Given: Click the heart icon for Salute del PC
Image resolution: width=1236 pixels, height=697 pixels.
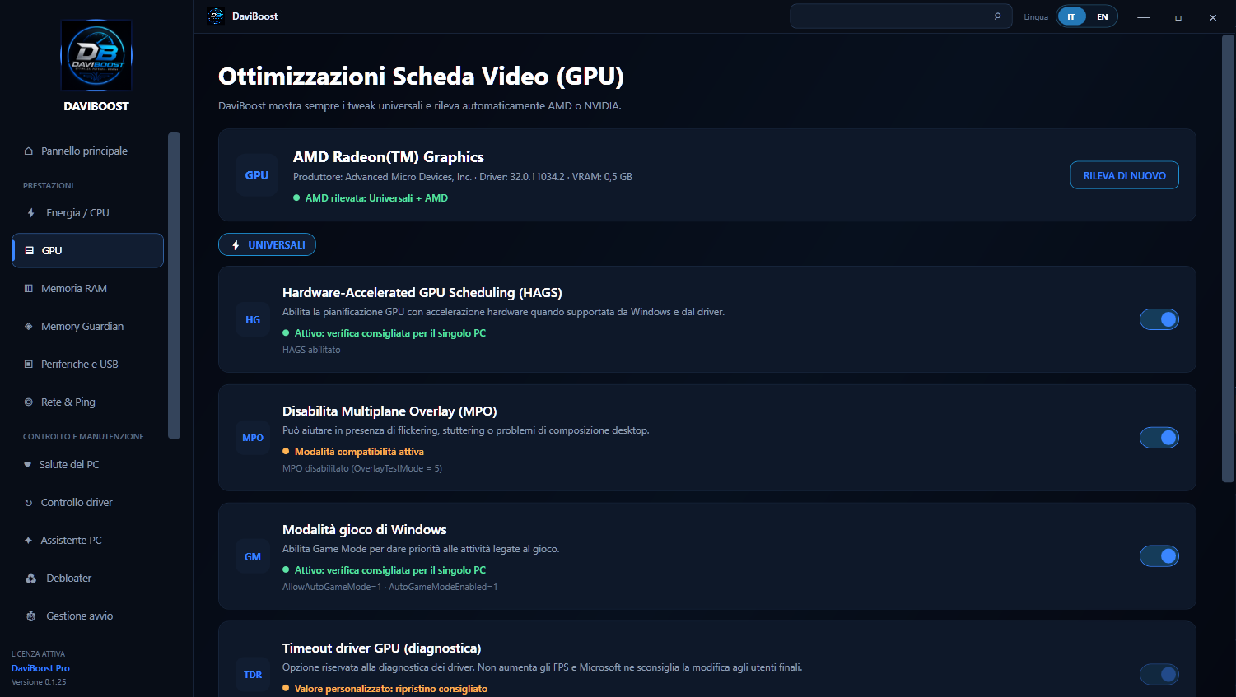Looking at the screenshot, I should pos(28,465).
